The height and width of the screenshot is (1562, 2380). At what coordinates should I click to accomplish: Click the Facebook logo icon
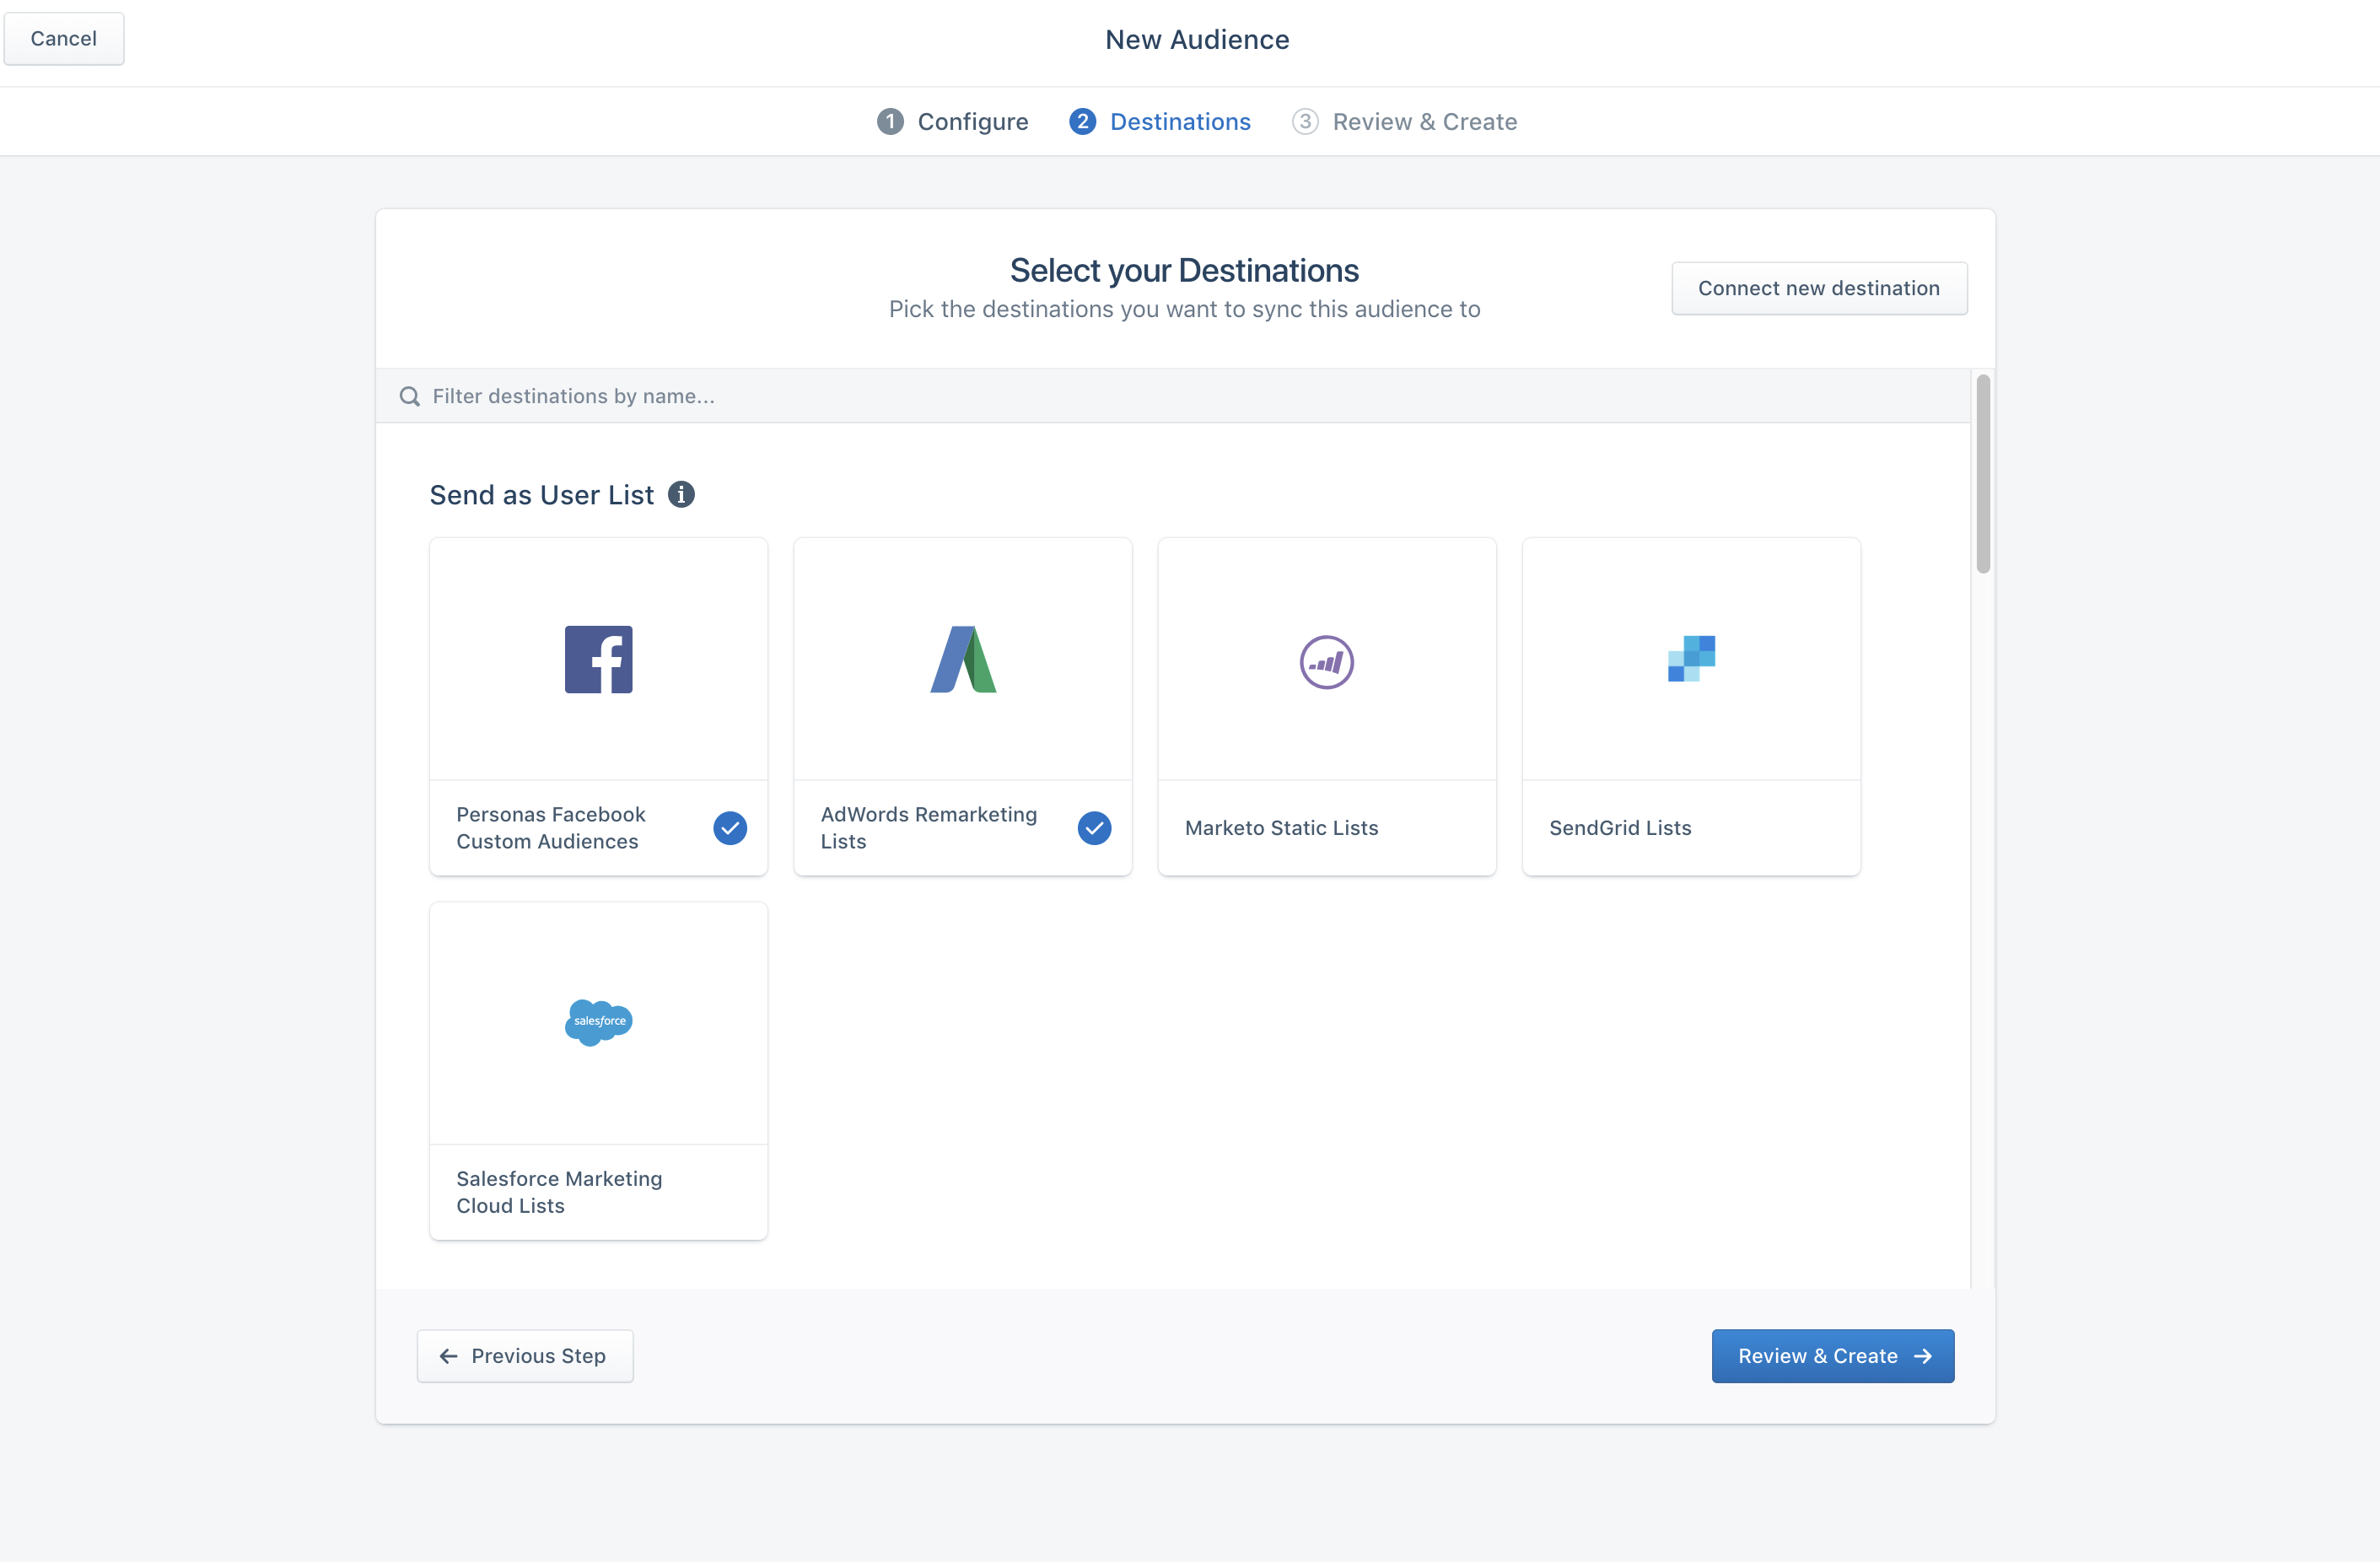pos(598,659)
